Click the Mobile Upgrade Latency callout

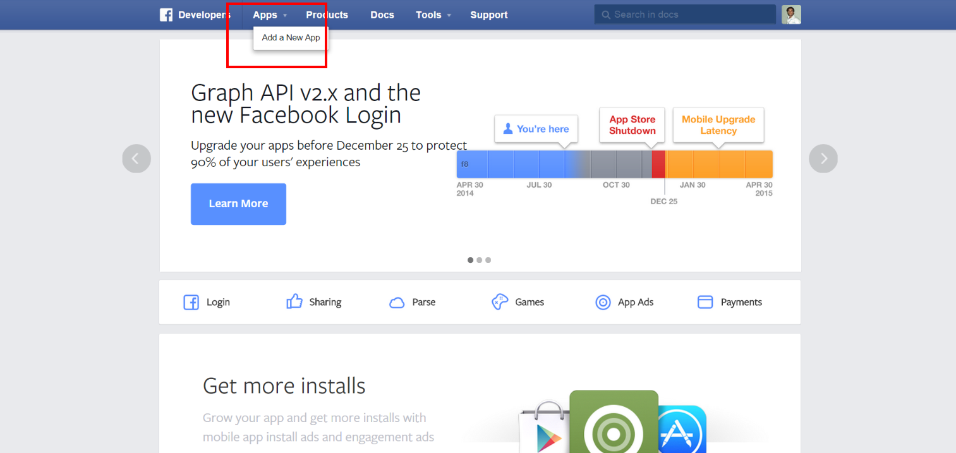pos(718,125)
